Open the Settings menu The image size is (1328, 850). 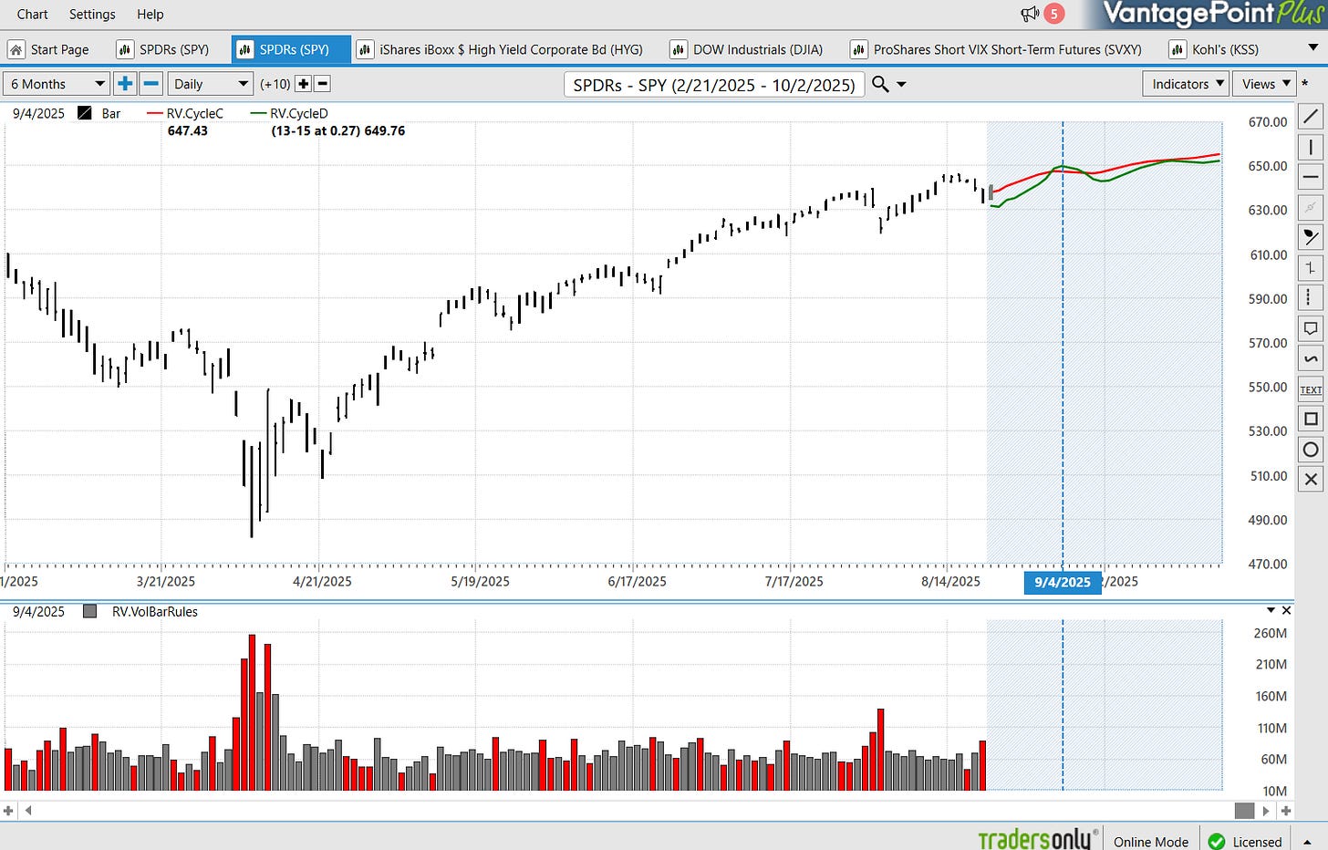pos(92,14)
